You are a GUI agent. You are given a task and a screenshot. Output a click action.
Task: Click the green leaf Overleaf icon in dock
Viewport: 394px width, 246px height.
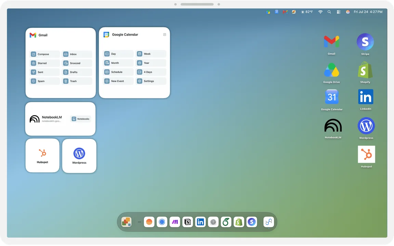tap(226, 222)
